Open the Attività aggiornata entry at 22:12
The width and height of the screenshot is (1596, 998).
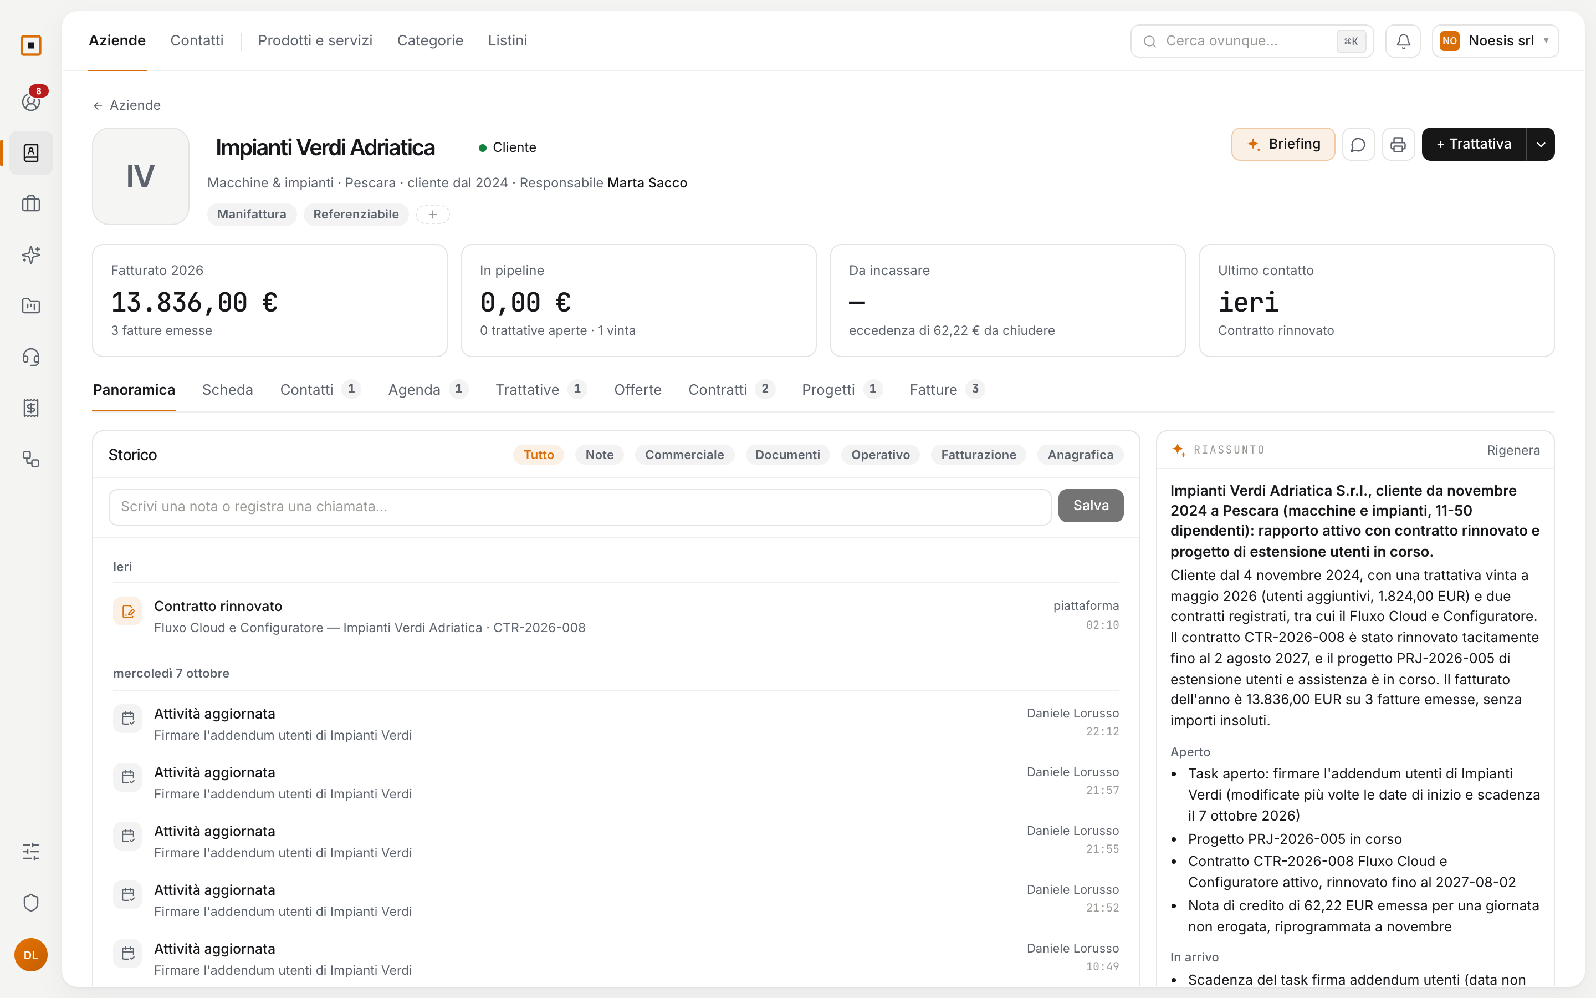(616, 724)
